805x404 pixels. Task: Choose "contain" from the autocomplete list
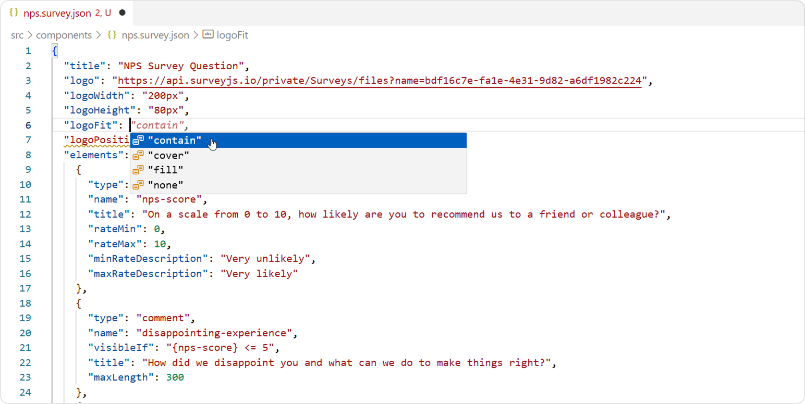[175, 140]
